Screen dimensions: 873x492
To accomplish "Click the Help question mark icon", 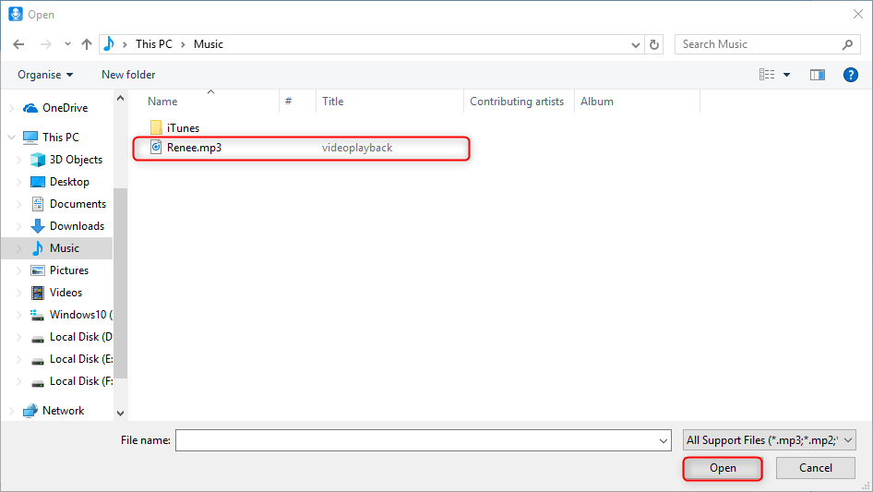I will click(x=851, y=75).
